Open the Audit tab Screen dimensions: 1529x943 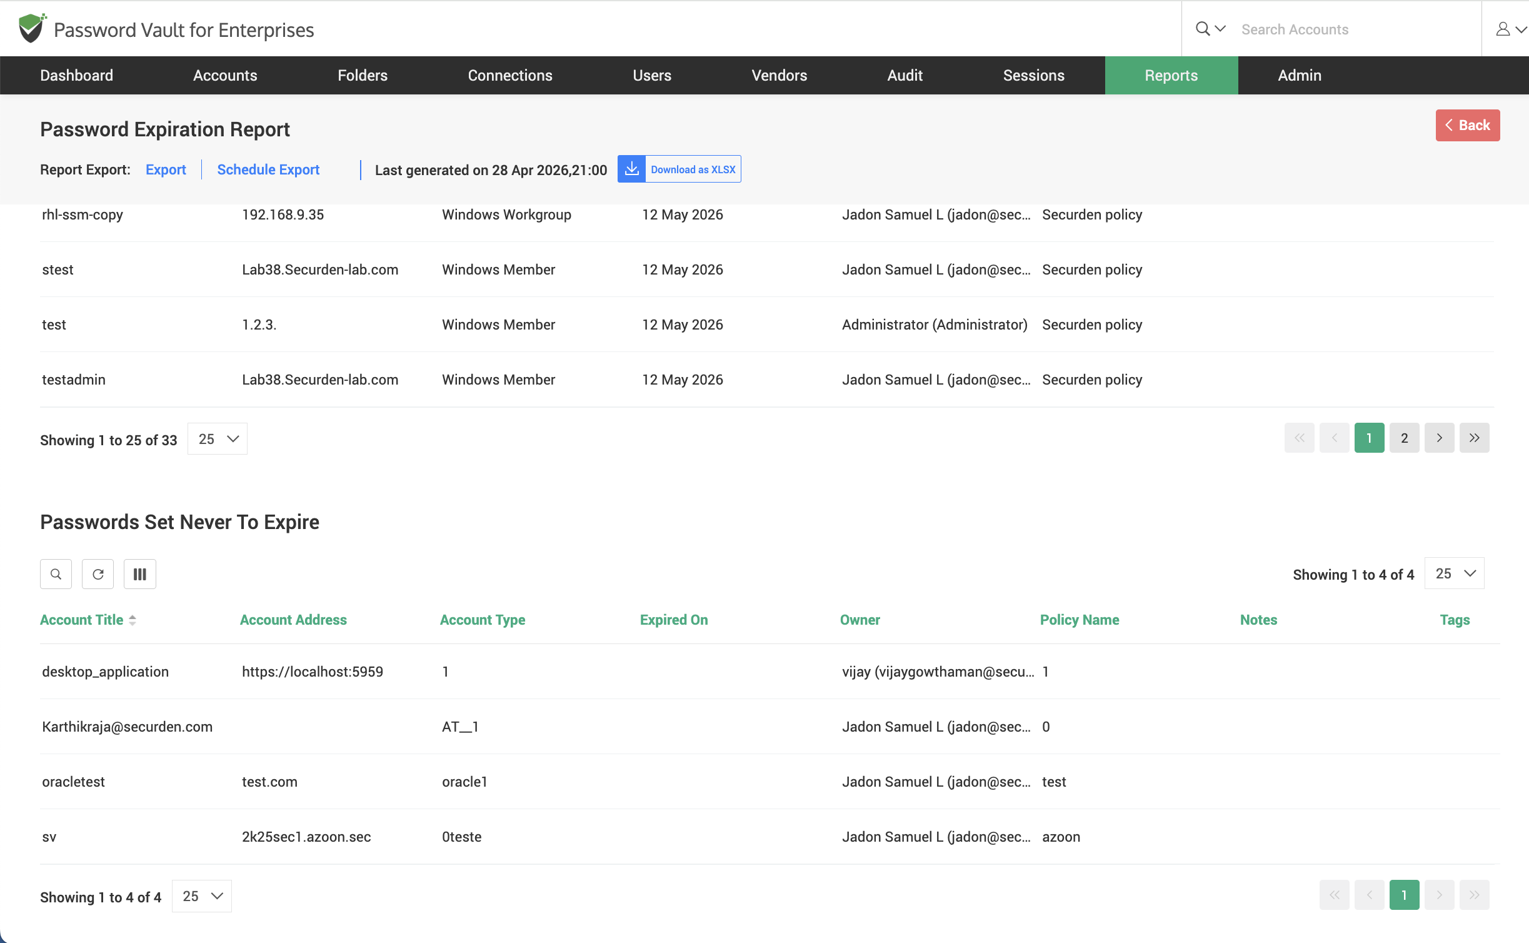tap(905, 75)
